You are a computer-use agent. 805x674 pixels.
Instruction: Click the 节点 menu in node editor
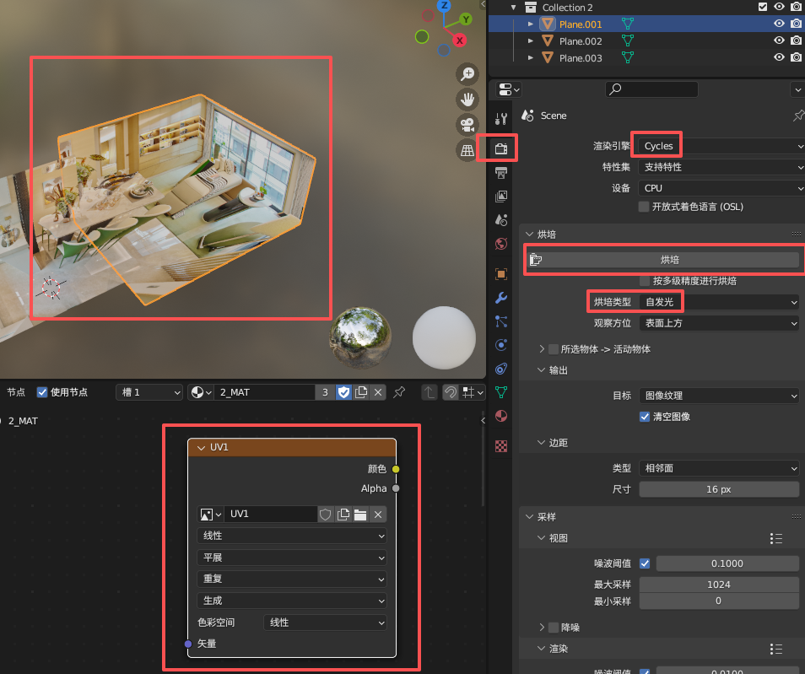tap(16, 392)
